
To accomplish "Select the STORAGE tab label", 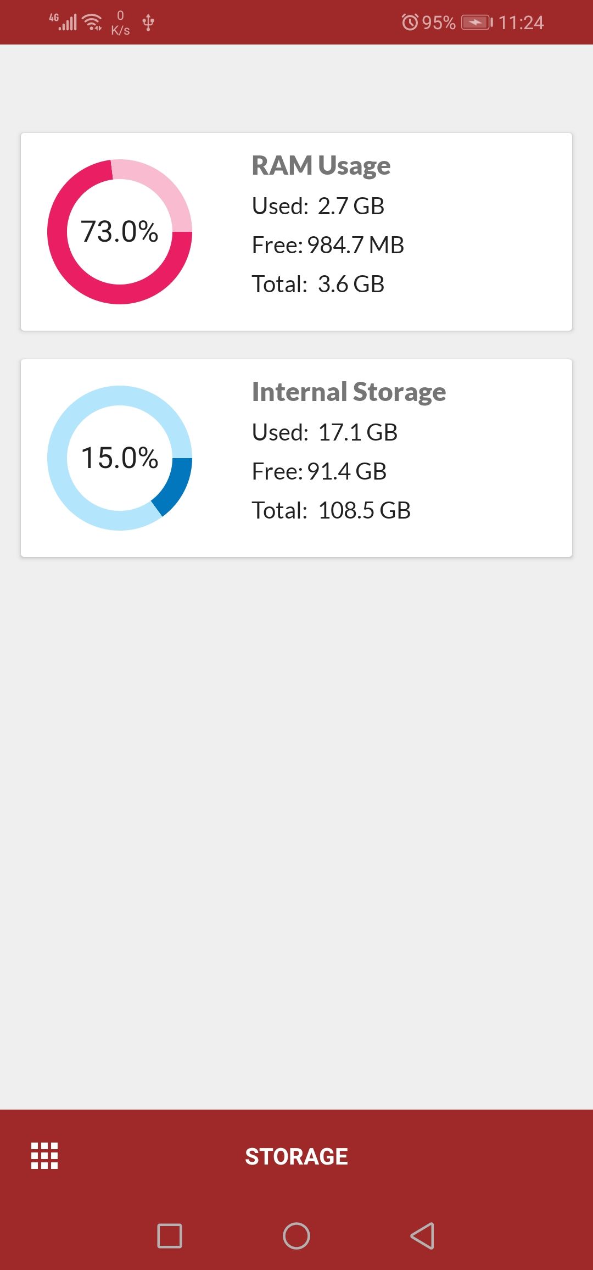I will (296, 1156).
